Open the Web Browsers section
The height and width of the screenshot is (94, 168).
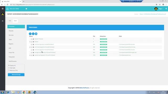click(x=16, y=61)
